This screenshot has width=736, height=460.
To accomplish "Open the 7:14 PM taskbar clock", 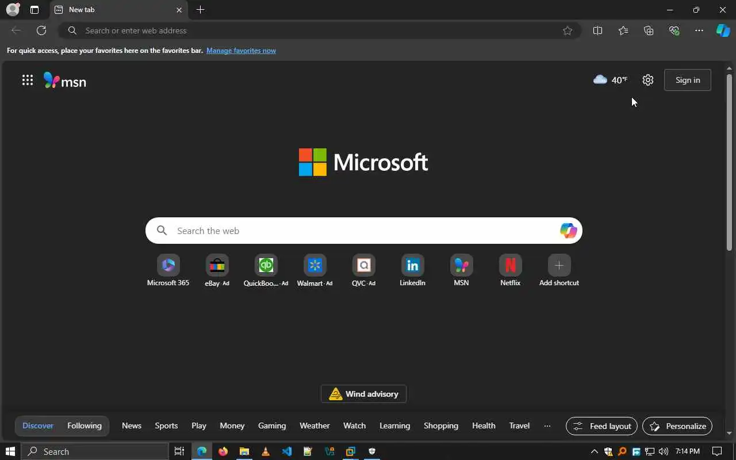I will [x=688, y=451].
